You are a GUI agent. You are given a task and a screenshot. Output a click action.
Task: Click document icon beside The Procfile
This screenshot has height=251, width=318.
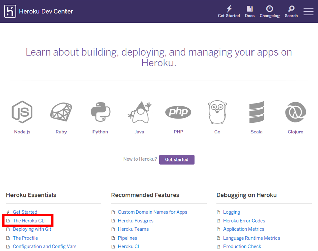[8, 238]
